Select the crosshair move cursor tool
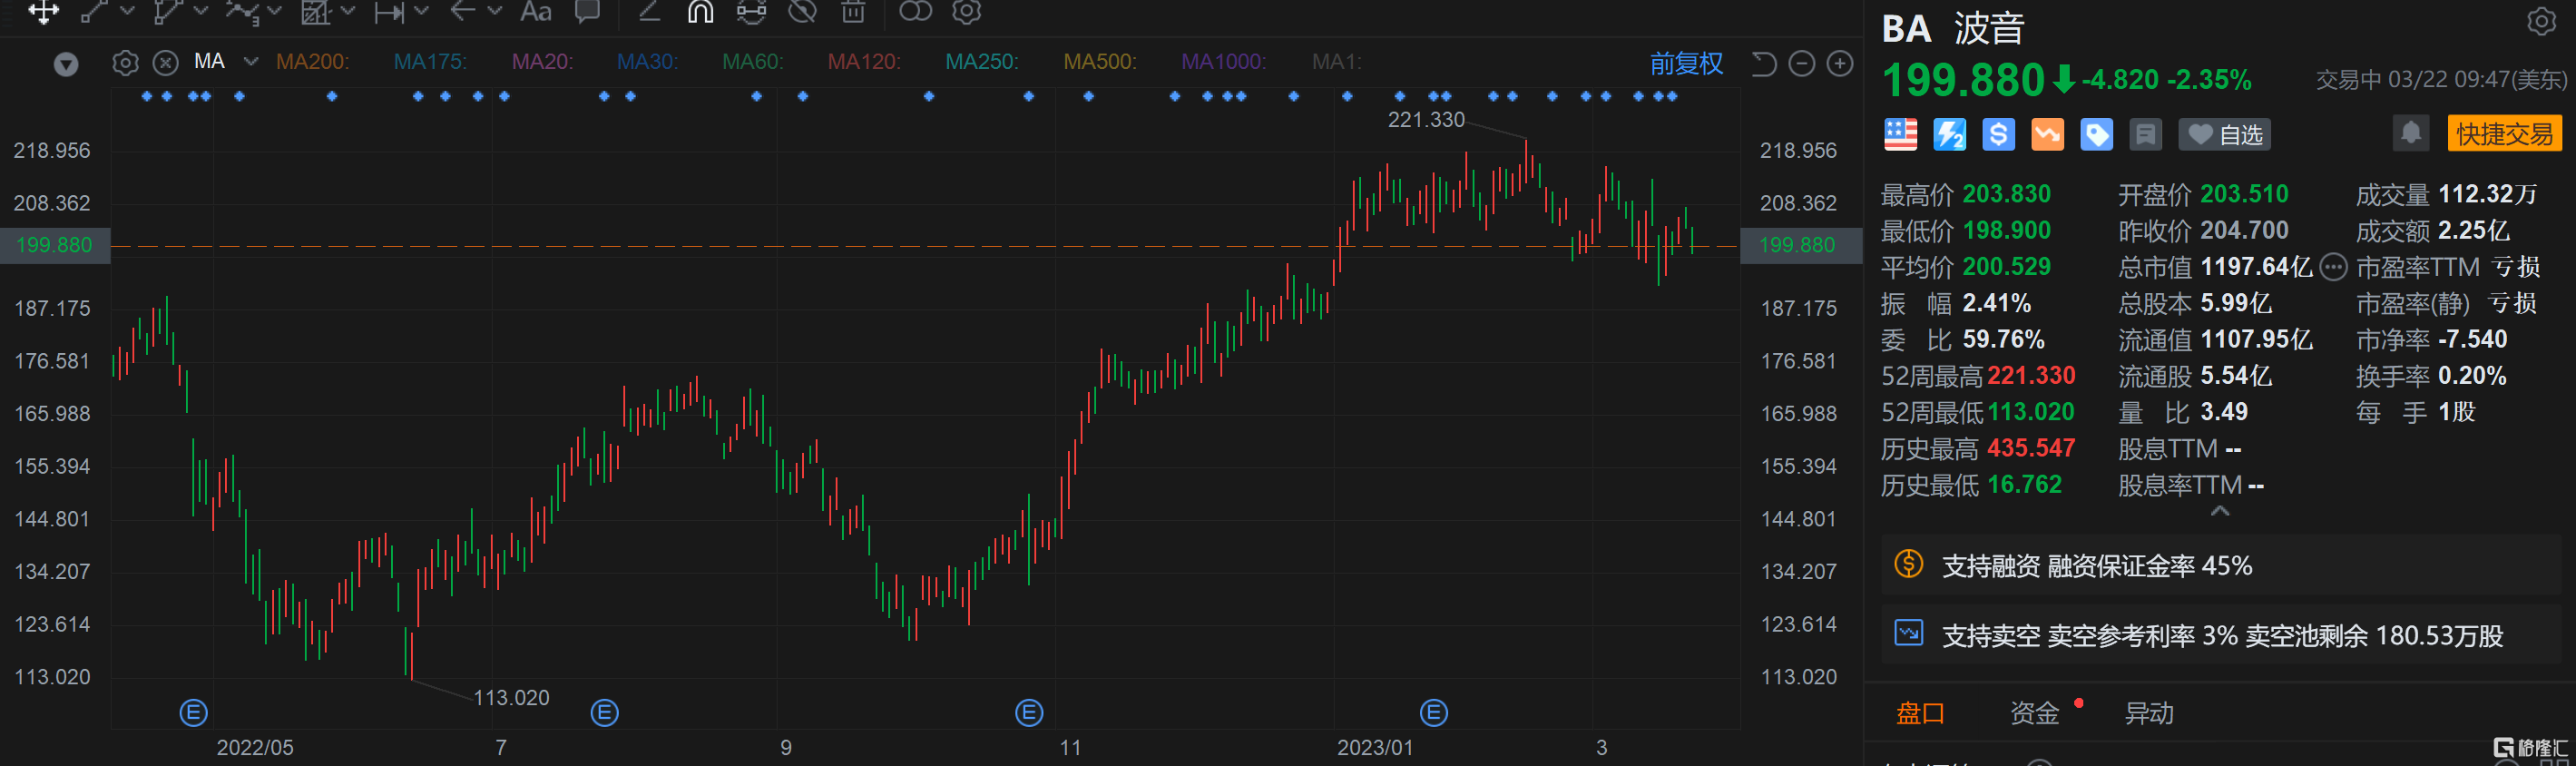 [x=43, y=11]
